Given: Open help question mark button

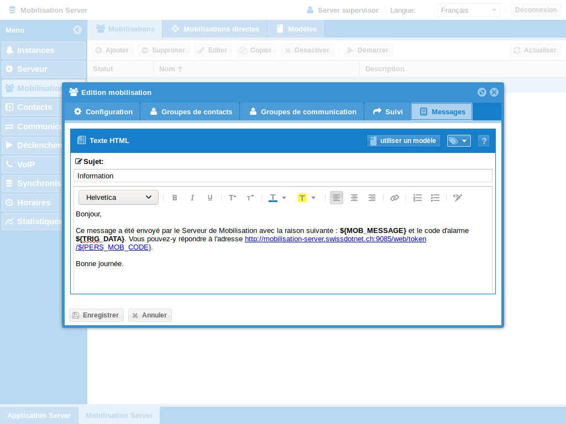Looking at the screenshot, I should click(484, 141).
